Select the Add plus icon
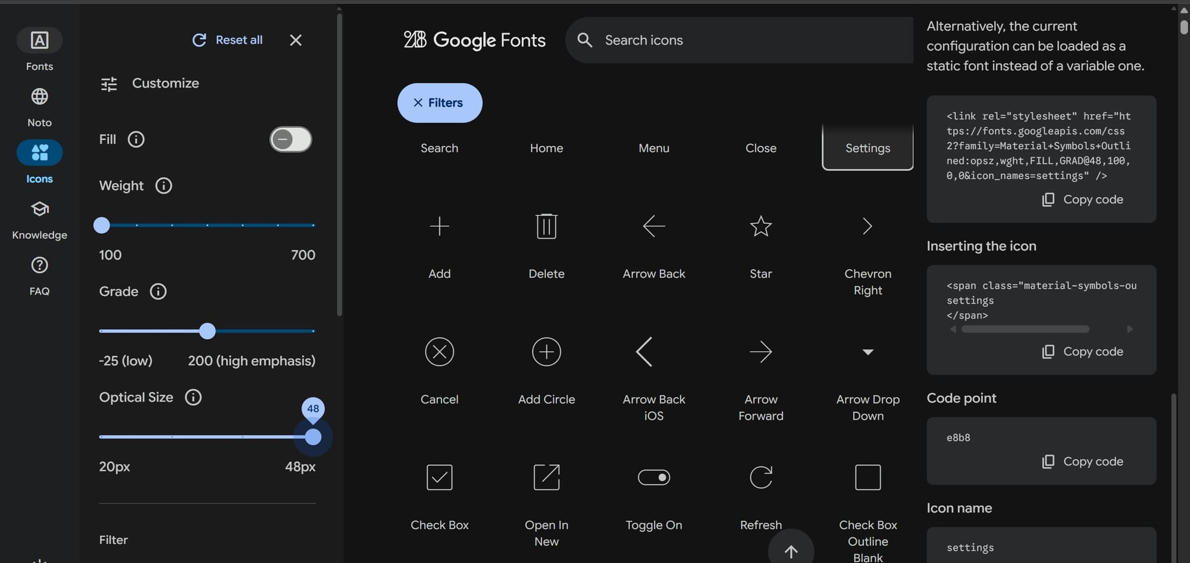Image resolution: width=1190 pixels, height=563 pixels. [x=439, y=226]
